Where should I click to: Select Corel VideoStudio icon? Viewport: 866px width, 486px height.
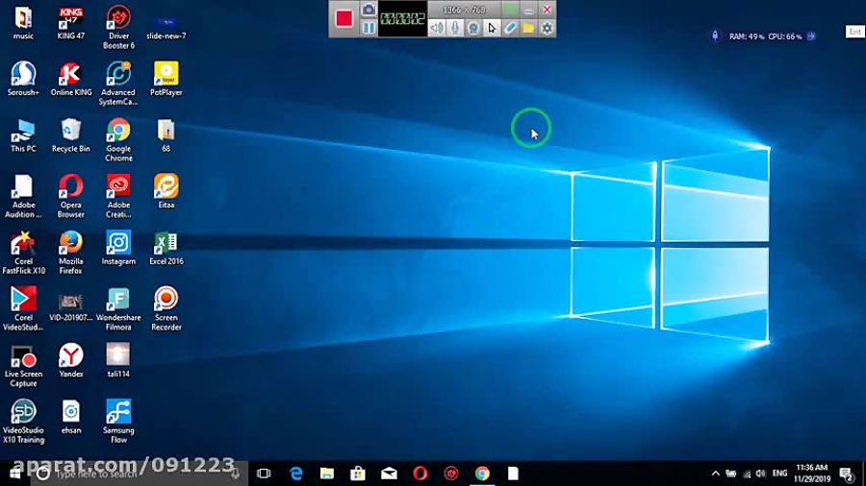click(23, 309)
